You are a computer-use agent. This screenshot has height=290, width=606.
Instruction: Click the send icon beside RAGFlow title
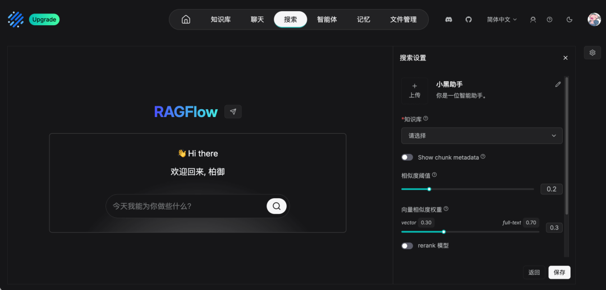(233, 111)
